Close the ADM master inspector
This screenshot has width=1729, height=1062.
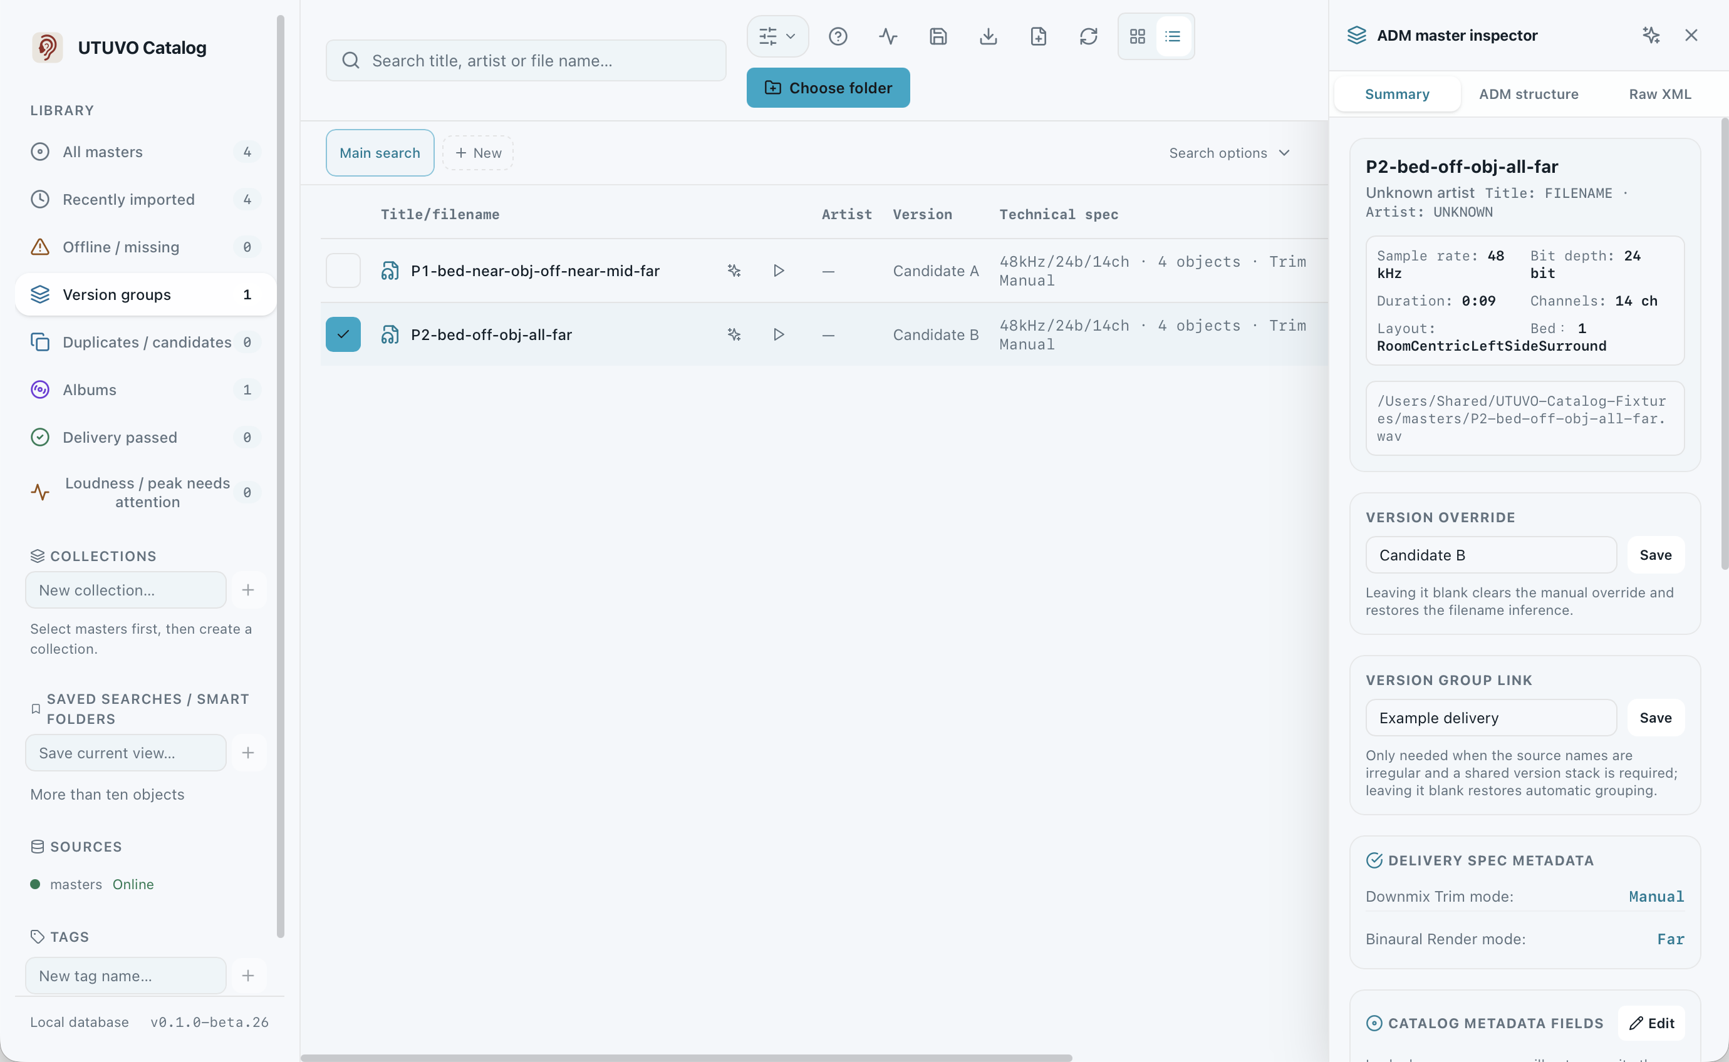1691,35
